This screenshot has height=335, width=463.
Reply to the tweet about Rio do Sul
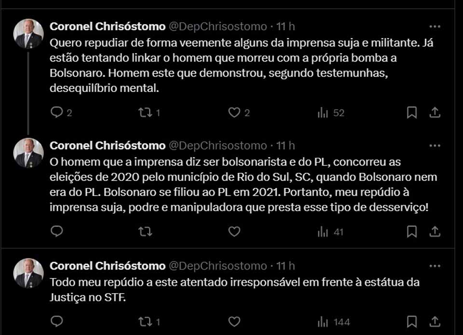(57, 232)
